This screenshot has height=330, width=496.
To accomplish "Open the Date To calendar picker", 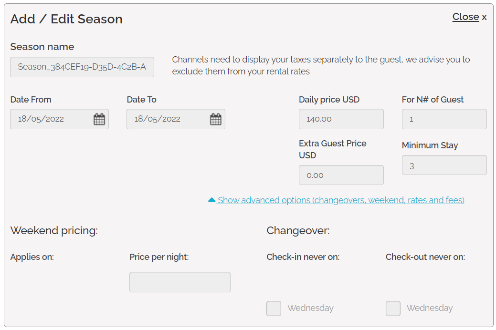I will (x=216, y=119).
